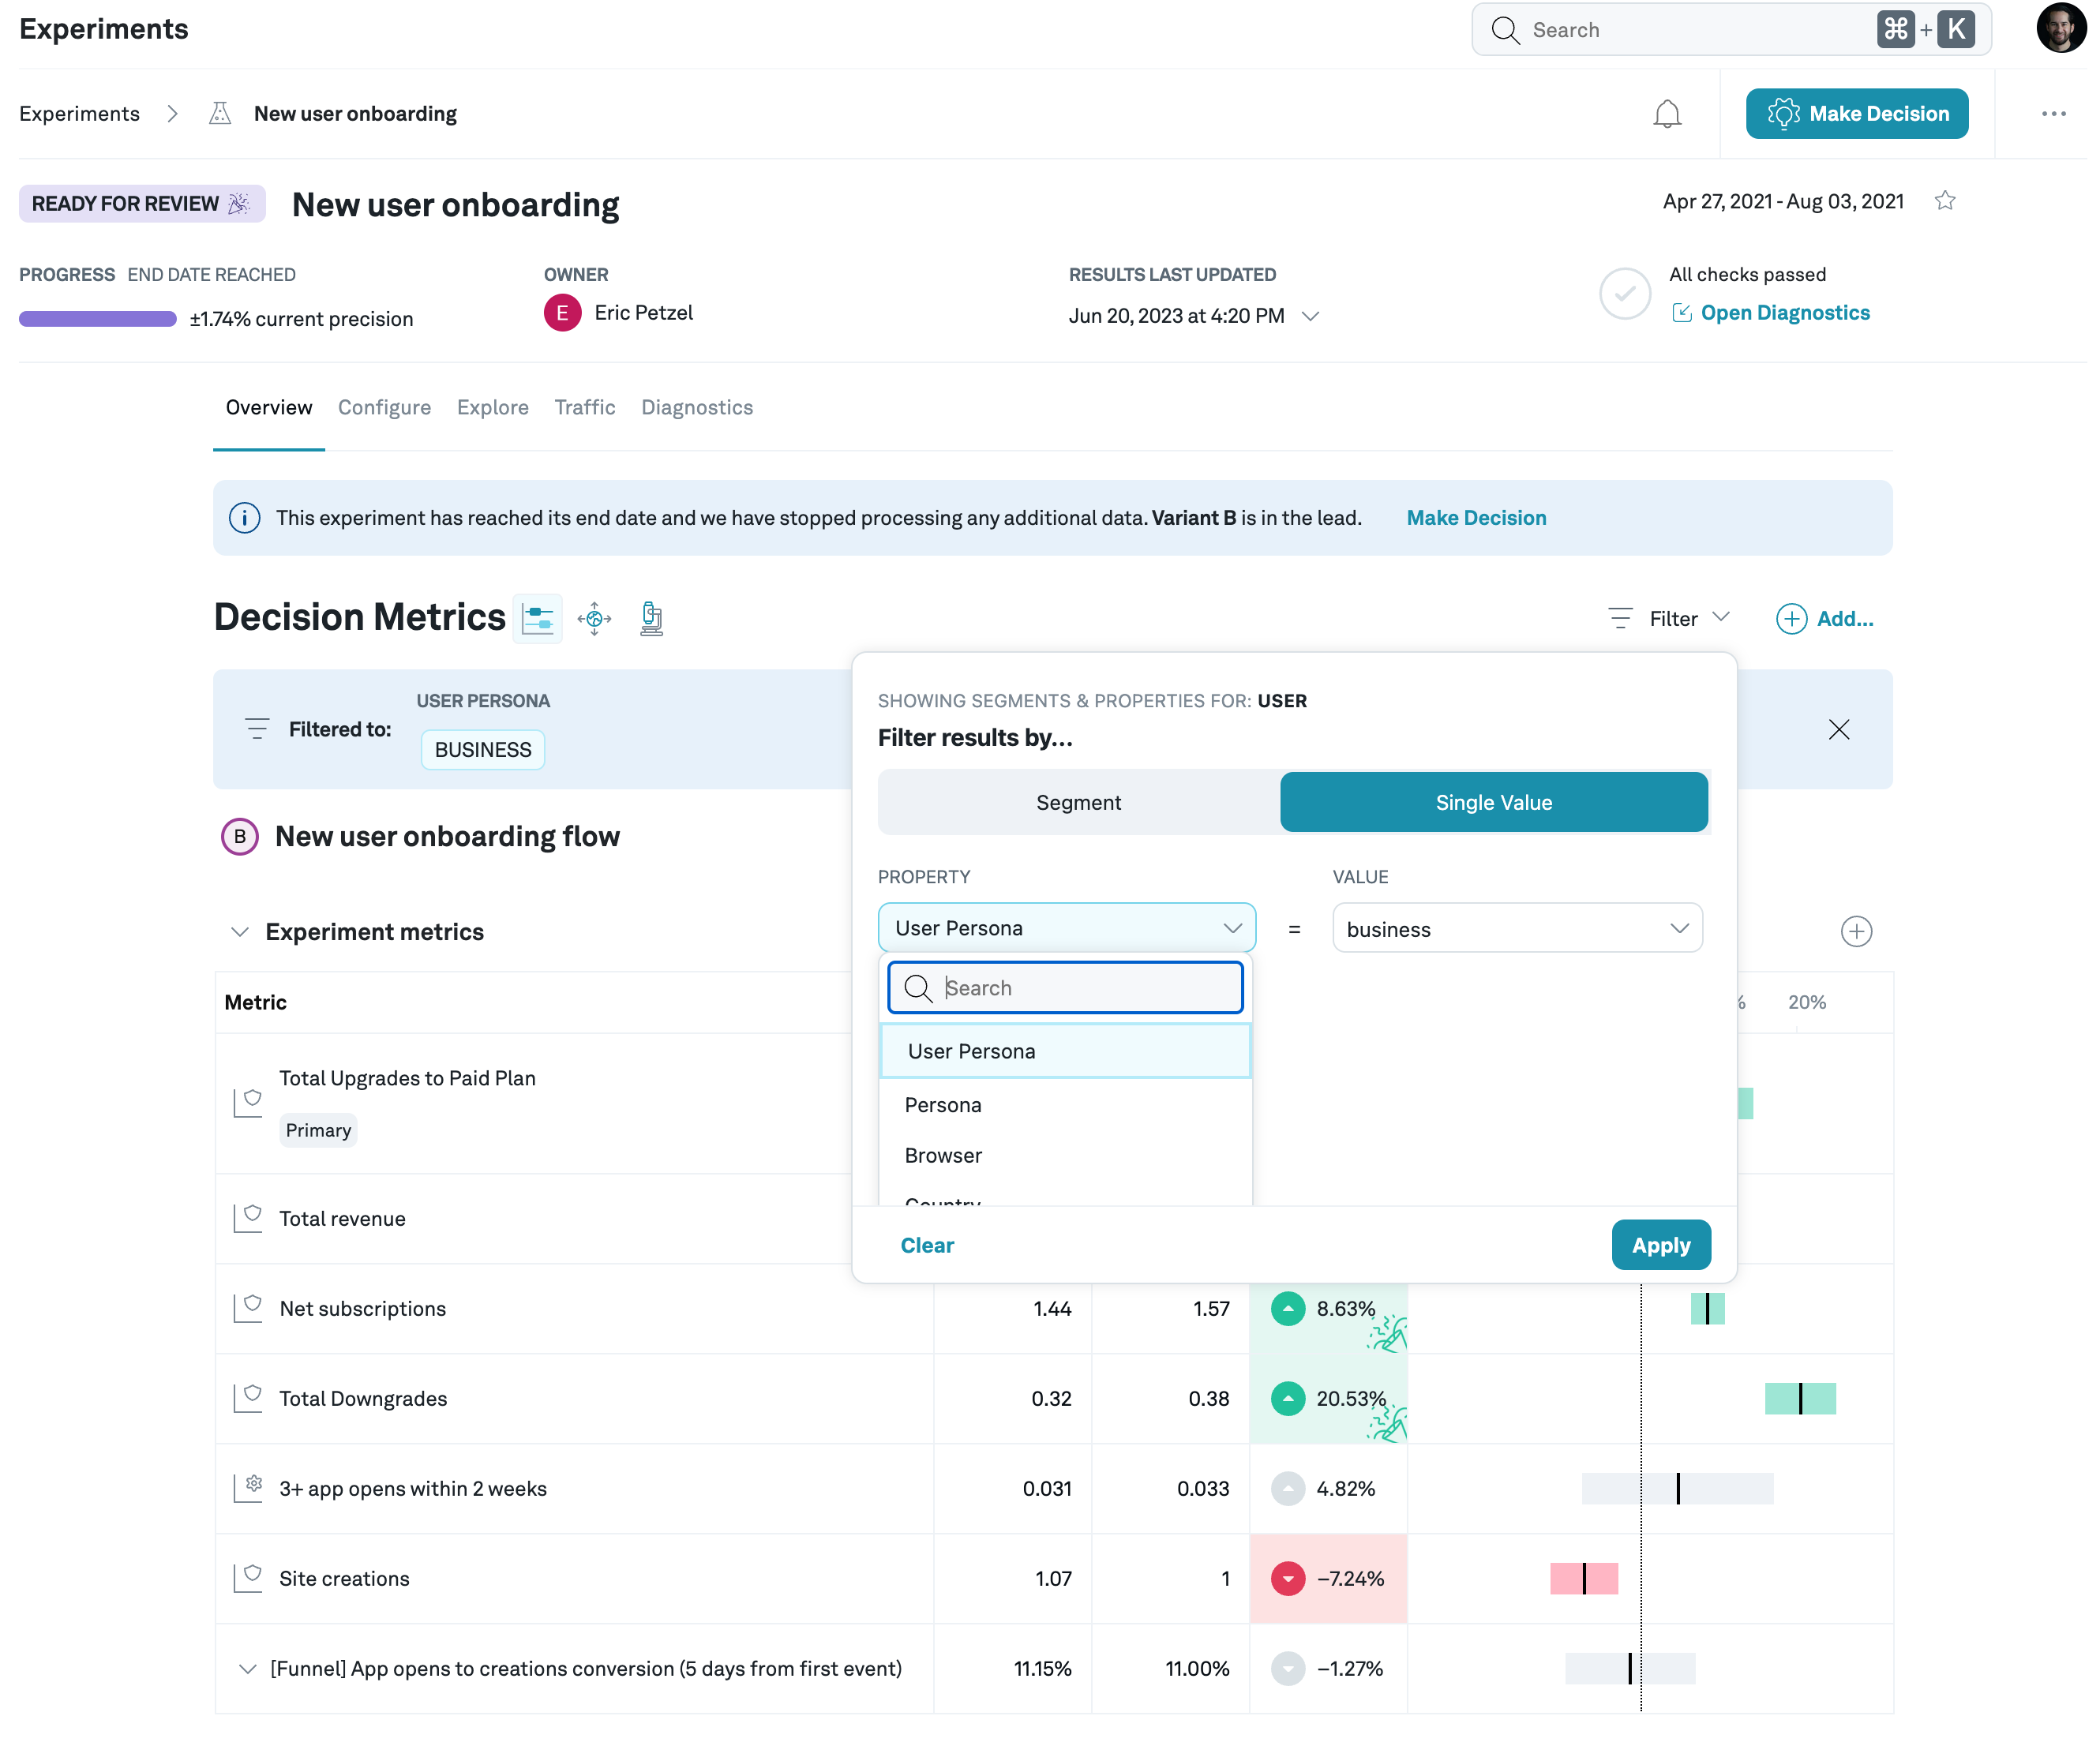Image resolution: width=2100 pixels, height=1746 pixels.
Task: Select the bar chart view icon
Action: pyautogui.click(x=537, y=619)
